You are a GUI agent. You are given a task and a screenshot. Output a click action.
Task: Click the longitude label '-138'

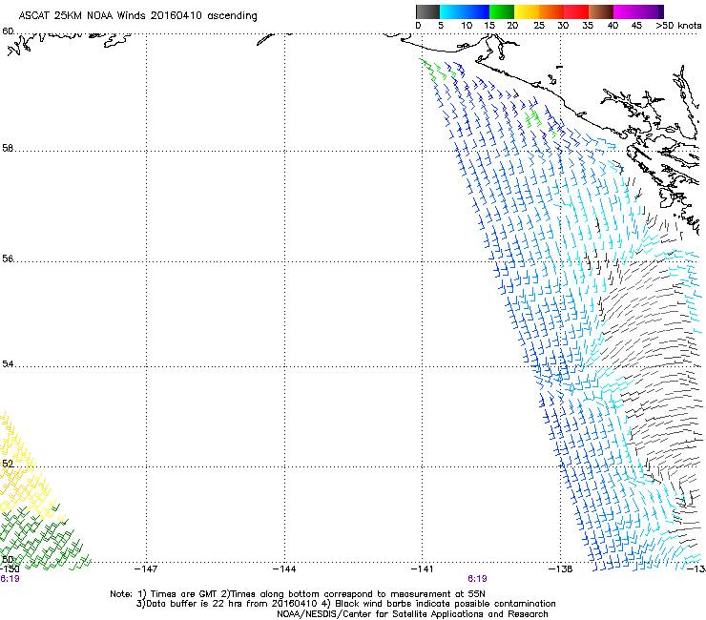pos(561,569)
